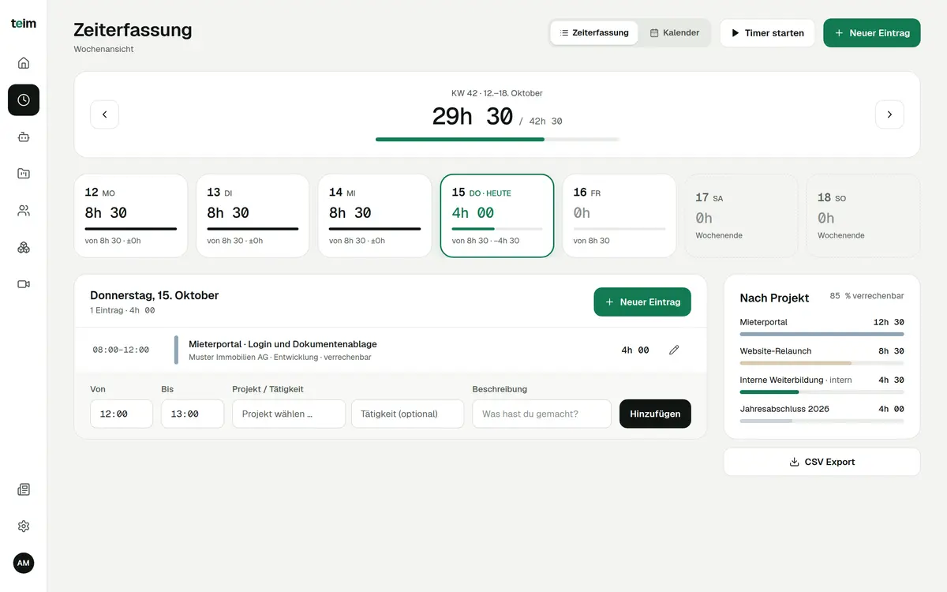
Task: Select the clock time-tracking sidebar icon
Action: tap(24, 100)
